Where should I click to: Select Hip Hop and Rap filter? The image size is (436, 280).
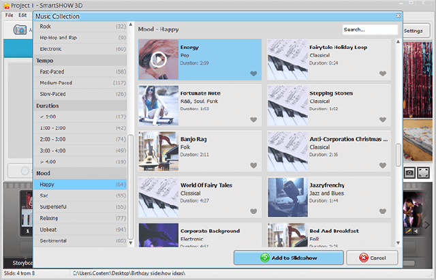click(80, 37)
